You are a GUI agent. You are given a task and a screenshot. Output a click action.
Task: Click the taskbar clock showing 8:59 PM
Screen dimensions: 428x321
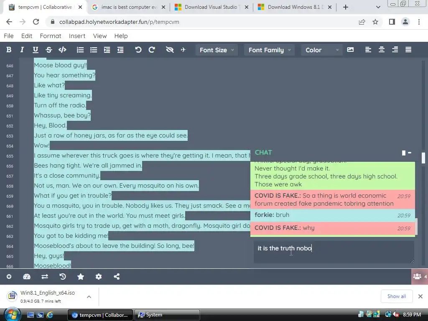(x=412, y=314)
